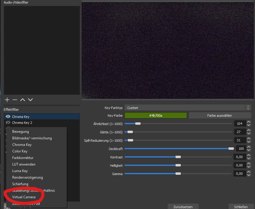
Task: Click the minus icon to remove audio filter
Action: [x=15, y=100]
